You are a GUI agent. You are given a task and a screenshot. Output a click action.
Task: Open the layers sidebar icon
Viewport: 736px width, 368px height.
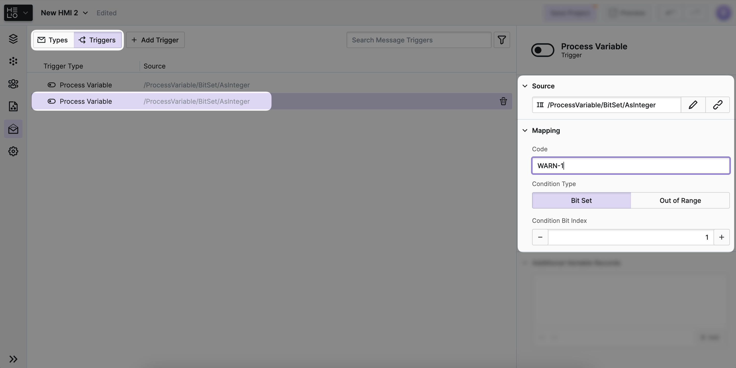pyautogui.click(x=13, y=39)
